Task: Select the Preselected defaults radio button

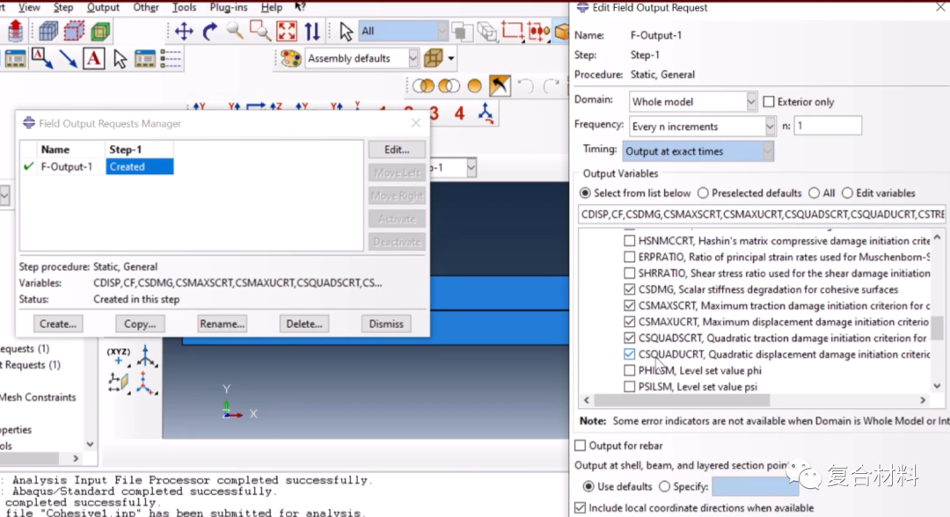Action: click(x=703, y=193)
